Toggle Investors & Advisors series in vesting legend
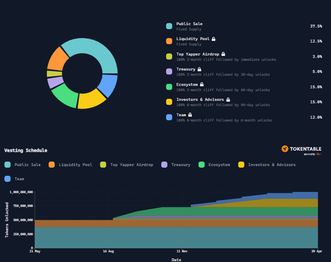Viewport: 331px width, 262px height. [x=267, y=165]
